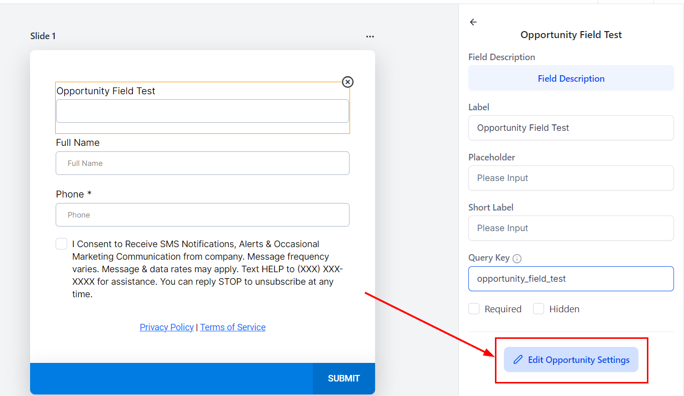The width and height of the screenshot is (684, 396).
Task: Tick the Required checkbox
Action: [x=474, y=309]
